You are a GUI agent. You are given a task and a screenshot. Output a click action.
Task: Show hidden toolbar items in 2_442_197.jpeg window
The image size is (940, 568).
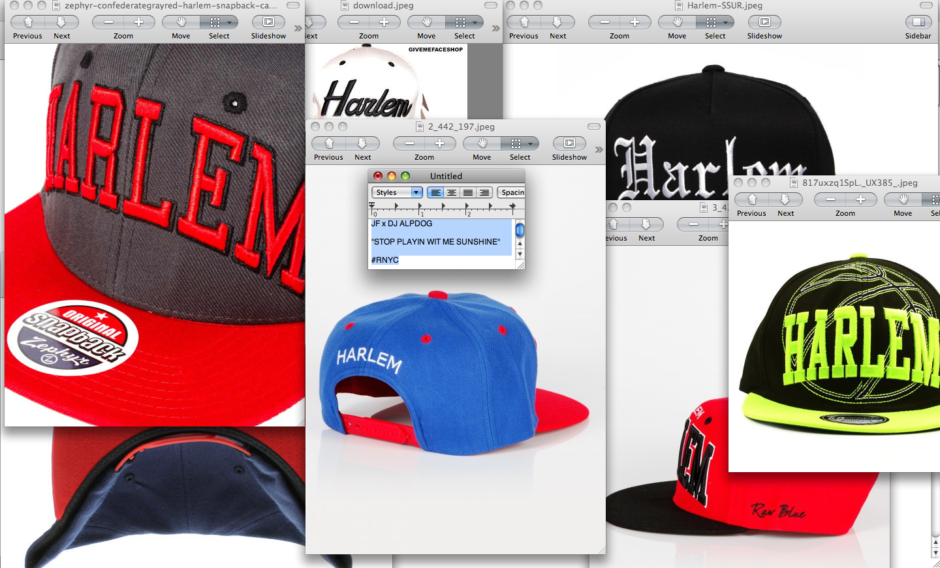tap(599, 150)
